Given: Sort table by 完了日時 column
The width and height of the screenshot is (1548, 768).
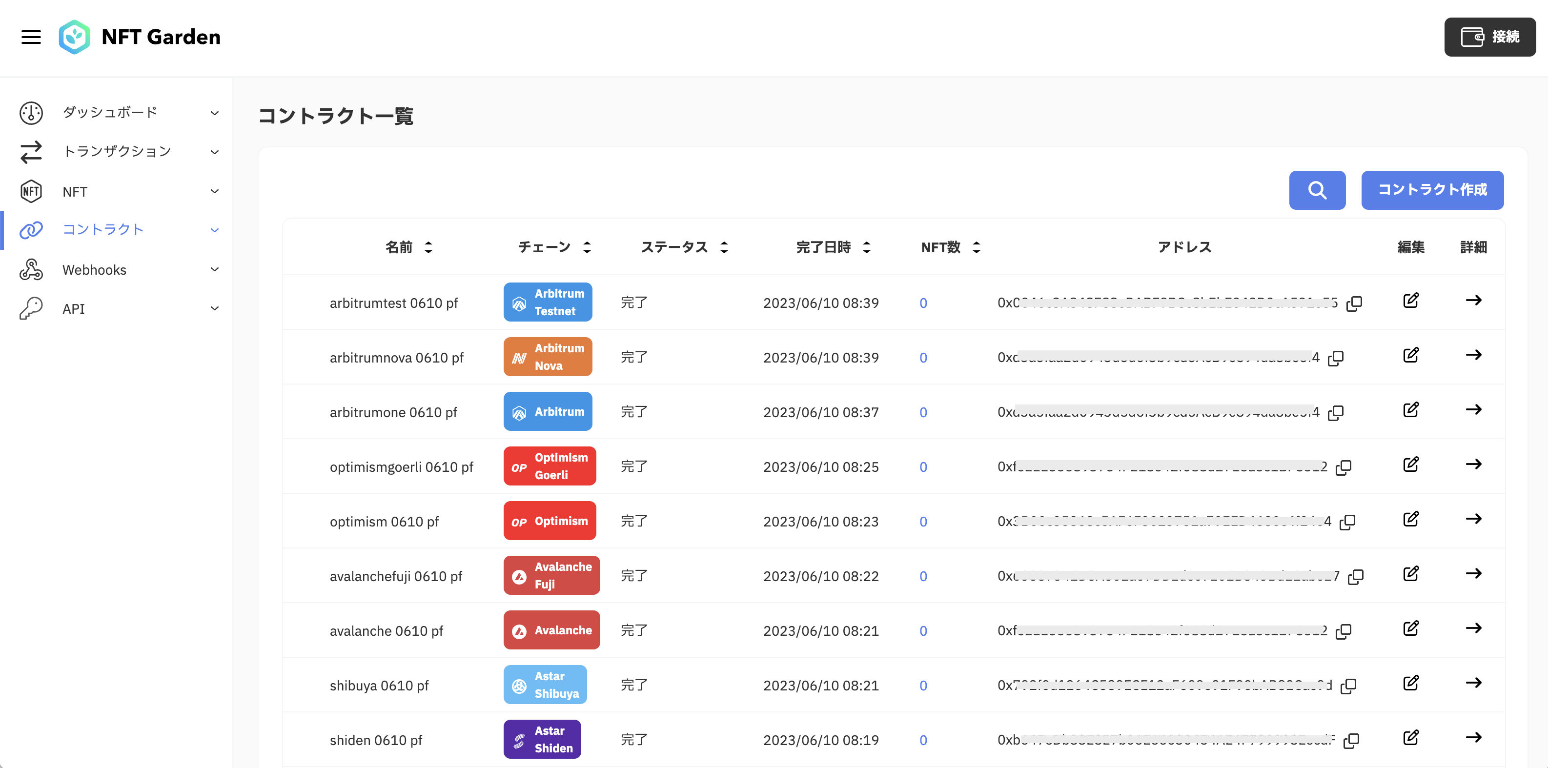Looking at the screenshot, I should (x=866, y=247).
